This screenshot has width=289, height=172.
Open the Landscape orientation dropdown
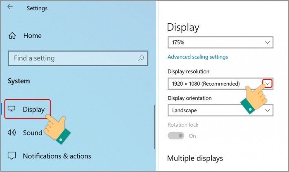click(x=220, y=110)
